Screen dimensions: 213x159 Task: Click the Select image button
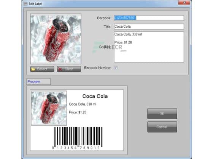pyautogui.click(x=42, y=69)
